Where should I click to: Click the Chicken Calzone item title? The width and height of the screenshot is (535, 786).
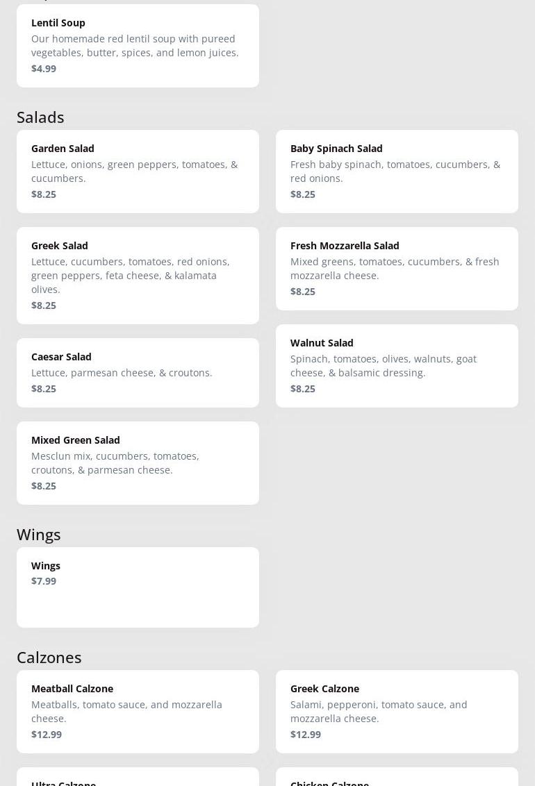coord(329,783)
